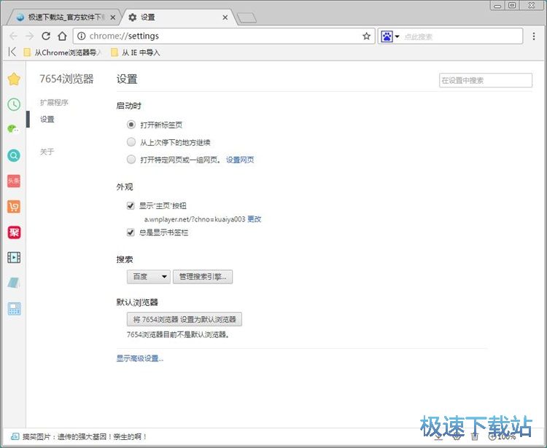
Task: Toggle 显示"主页"按钮 checkbox
Action: tap(131, 205)
